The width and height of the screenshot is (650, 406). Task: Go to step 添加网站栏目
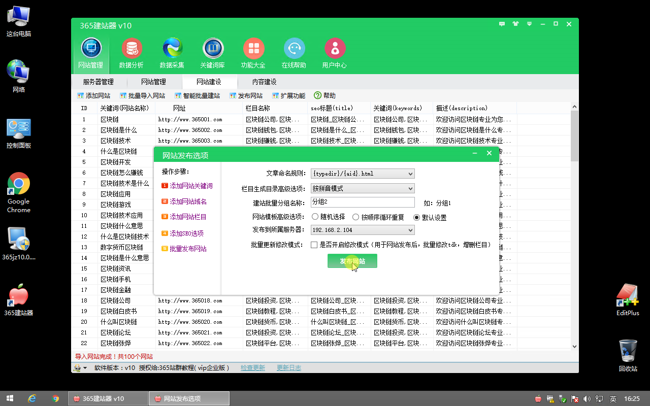[184, 217]
